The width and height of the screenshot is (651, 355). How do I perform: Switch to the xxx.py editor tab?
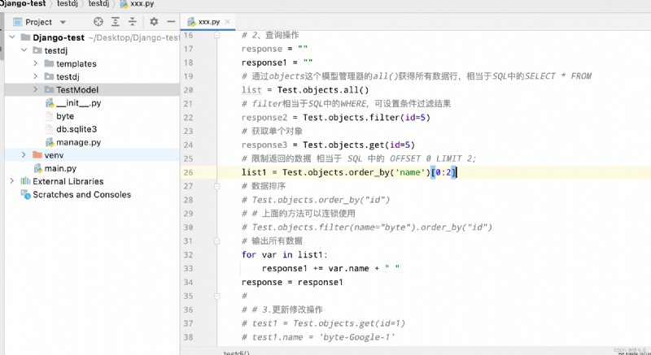coord(209,22)
